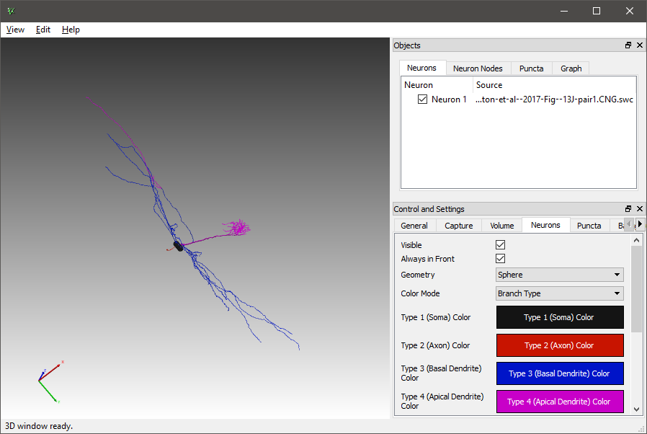Image resolution: width=647 pixels, height=434 pixels.
Task: Pick a new Type 2 (Axon) Color
Action: (559, 345)
